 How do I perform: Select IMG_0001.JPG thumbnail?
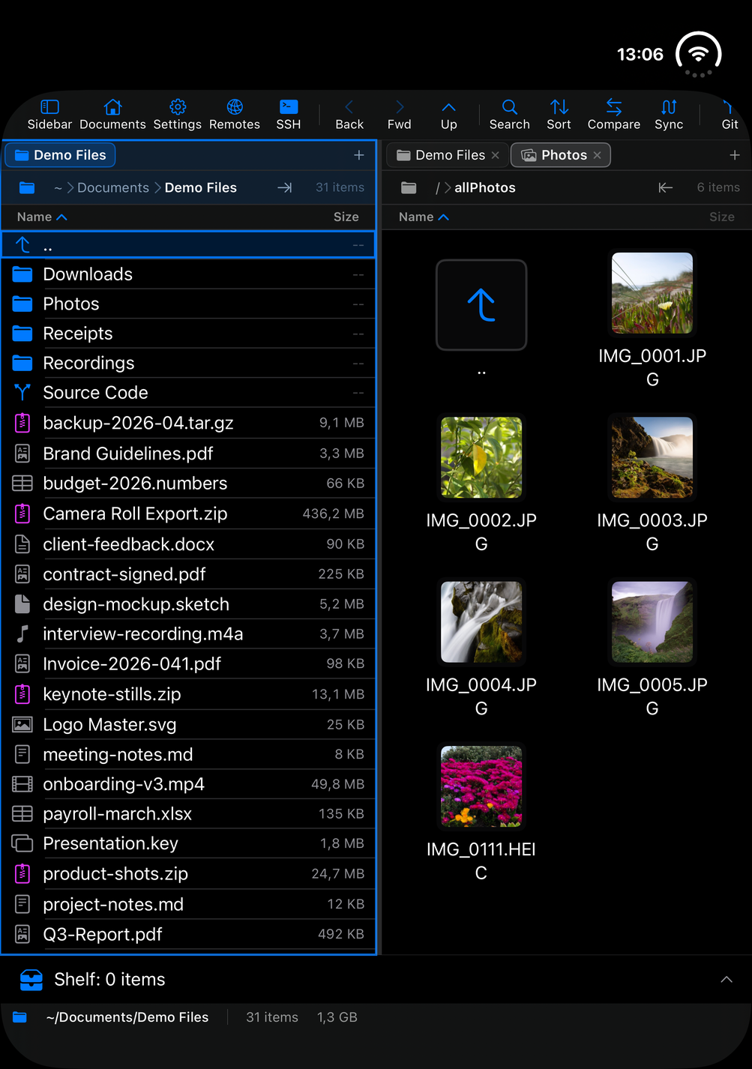[x=652, y=293]
